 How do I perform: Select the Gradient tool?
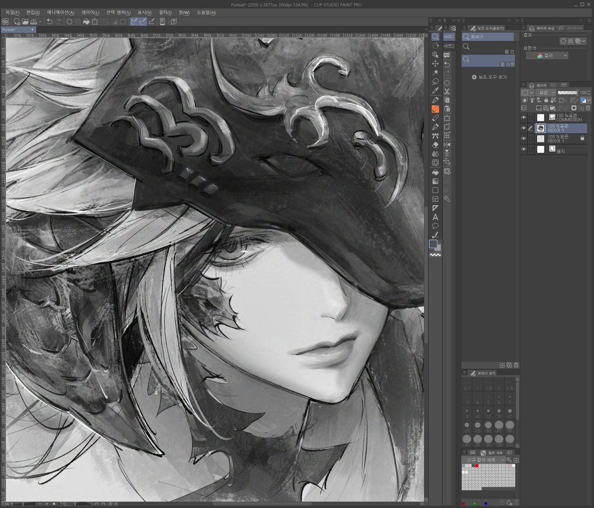[x=435, y=181]
